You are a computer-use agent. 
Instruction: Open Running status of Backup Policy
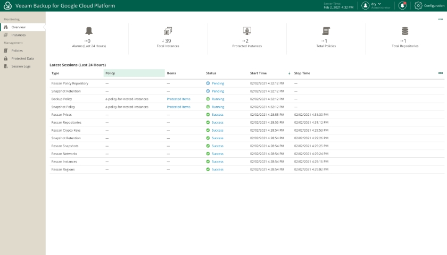click(218, 99)
